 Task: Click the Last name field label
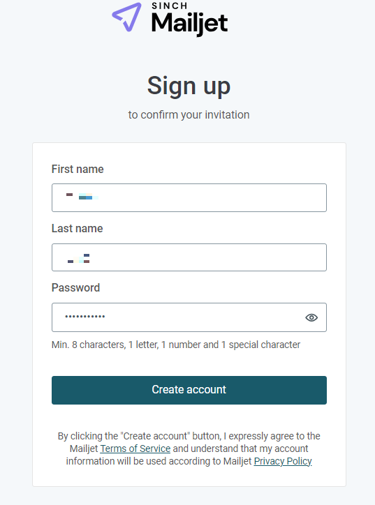[x=77, y=228]
